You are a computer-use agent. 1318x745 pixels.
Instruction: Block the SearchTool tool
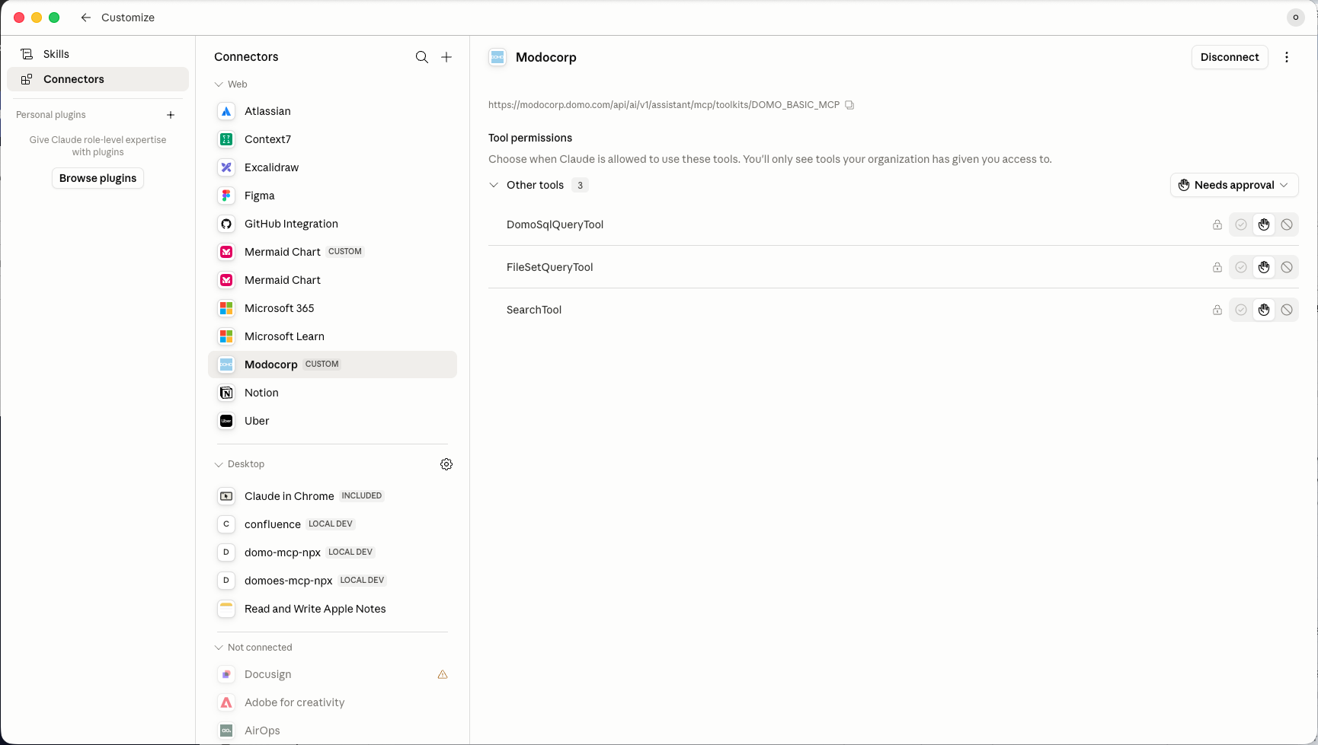1287,310
